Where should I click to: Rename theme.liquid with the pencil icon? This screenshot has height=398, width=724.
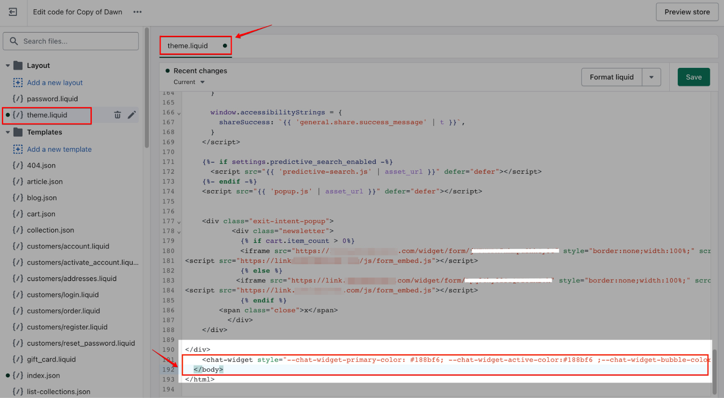(x=132, y=115)
